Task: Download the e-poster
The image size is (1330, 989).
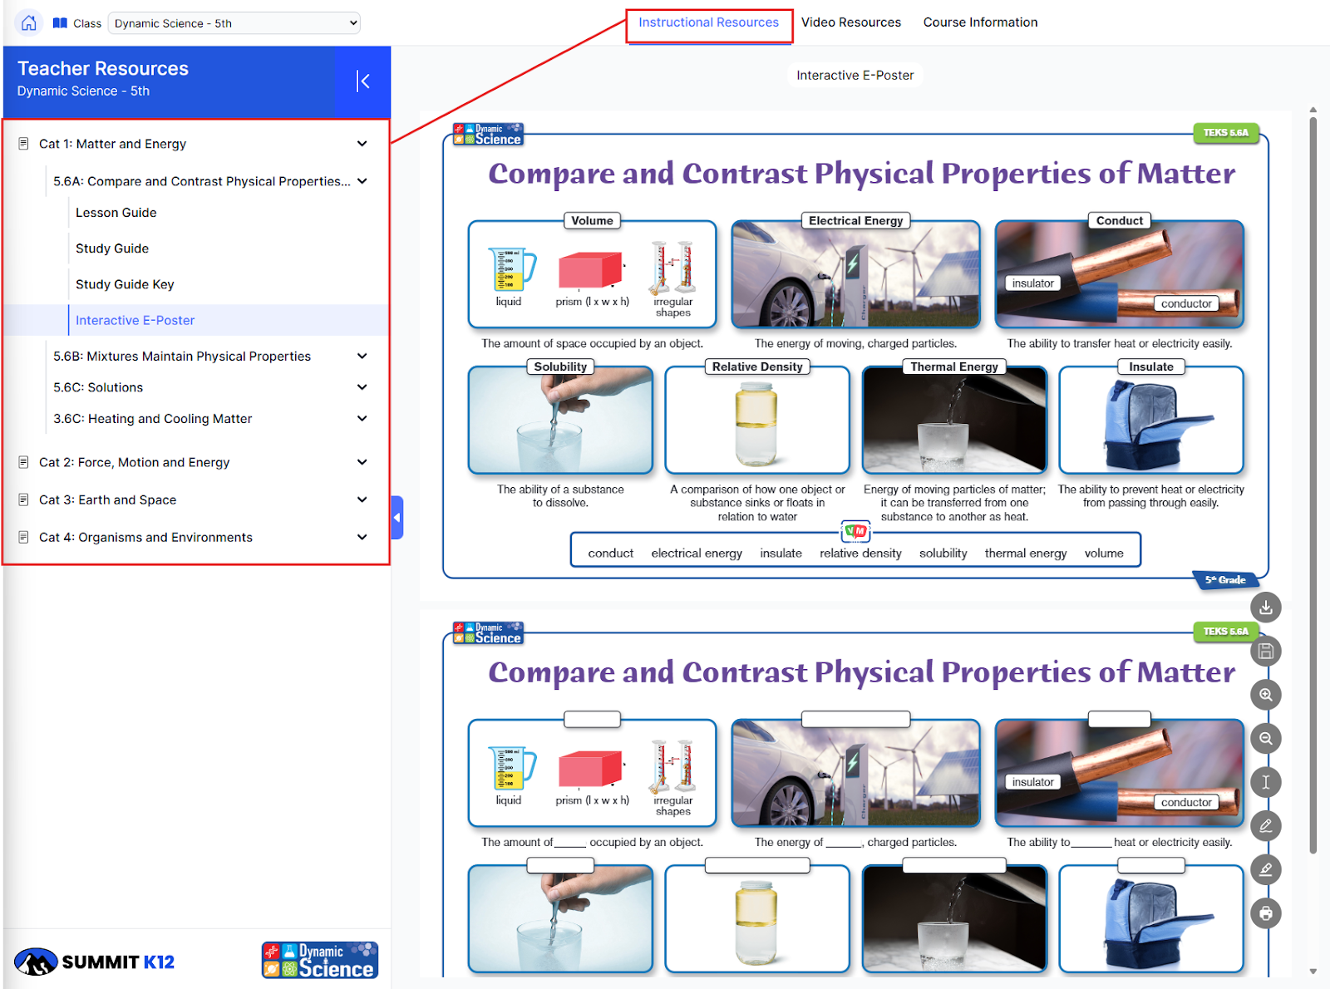Action: (x=1265, y=607)
